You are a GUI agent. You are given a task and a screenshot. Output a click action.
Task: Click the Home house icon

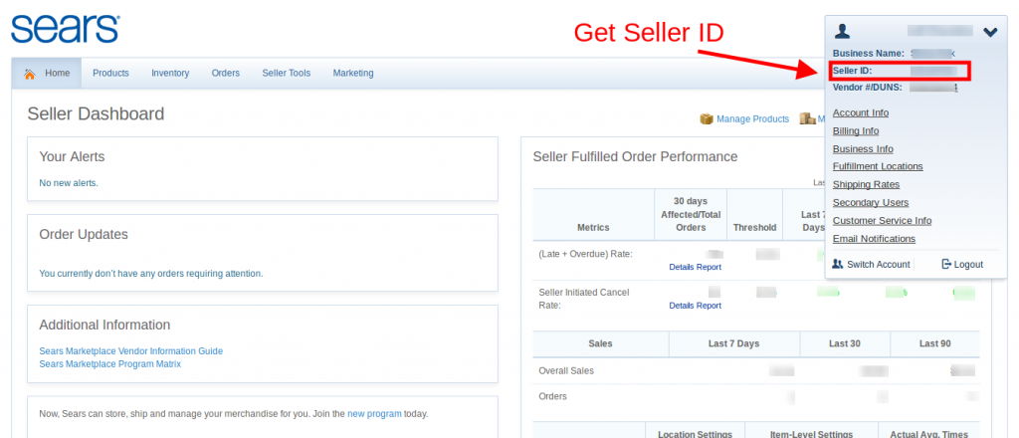29,74
